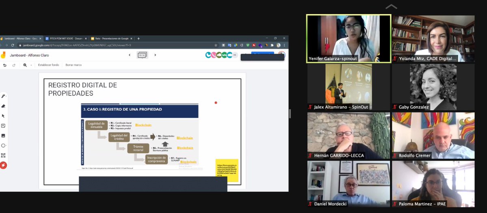Click Borrar marco
The height and width of the screenshot is (213, 487).
[73, 65]
